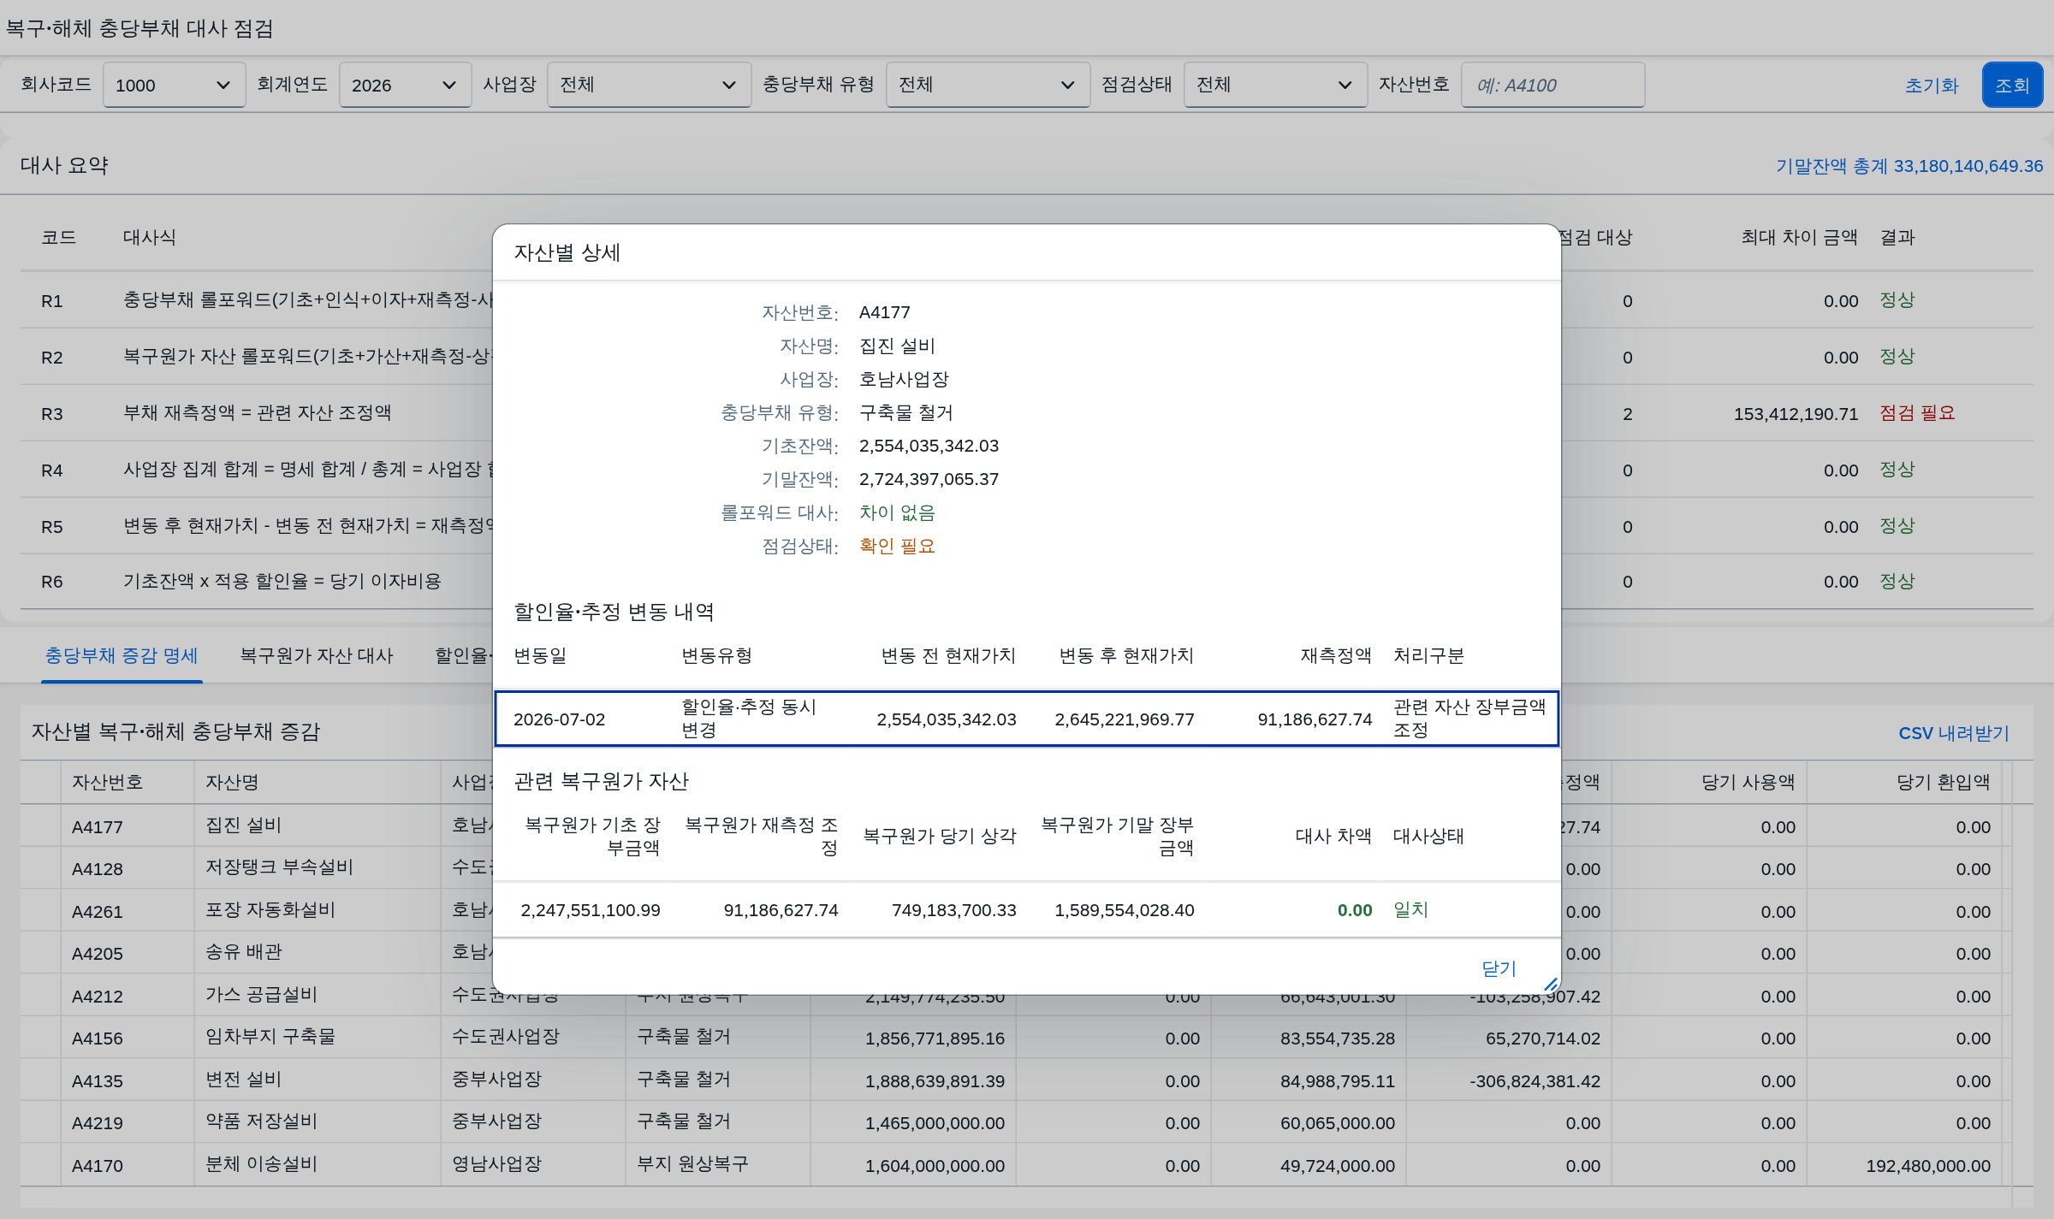The width and height of the screenshot is (2054, 1219).
Task: Click 임차부지 구축물 asset name
Action: [x=270, y=1037]
